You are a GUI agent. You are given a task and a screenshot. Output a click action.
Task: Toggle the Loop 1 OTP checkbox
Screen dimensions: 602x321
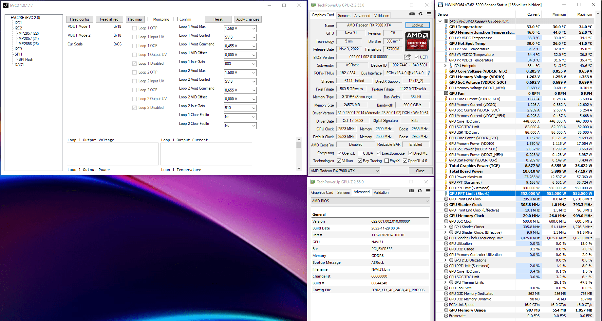pyautogui.click(x=134, y=28)
